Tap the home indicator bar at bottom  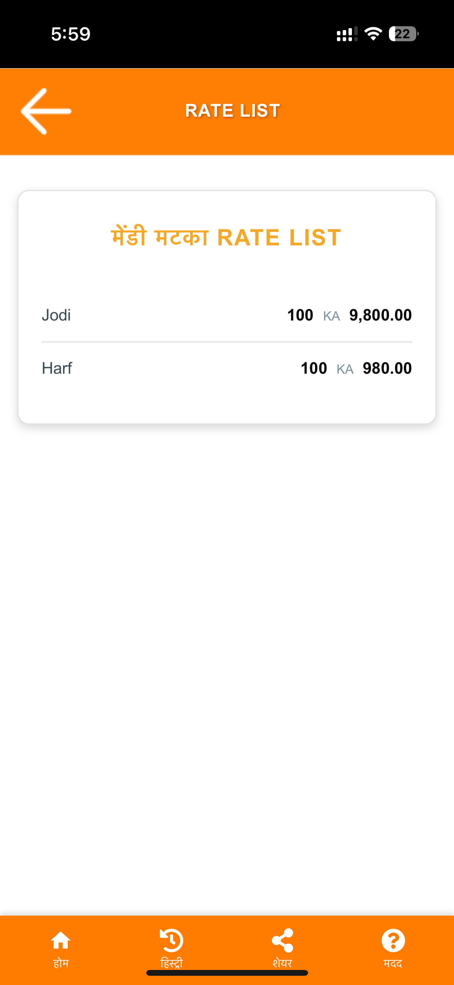coord(227,973)
